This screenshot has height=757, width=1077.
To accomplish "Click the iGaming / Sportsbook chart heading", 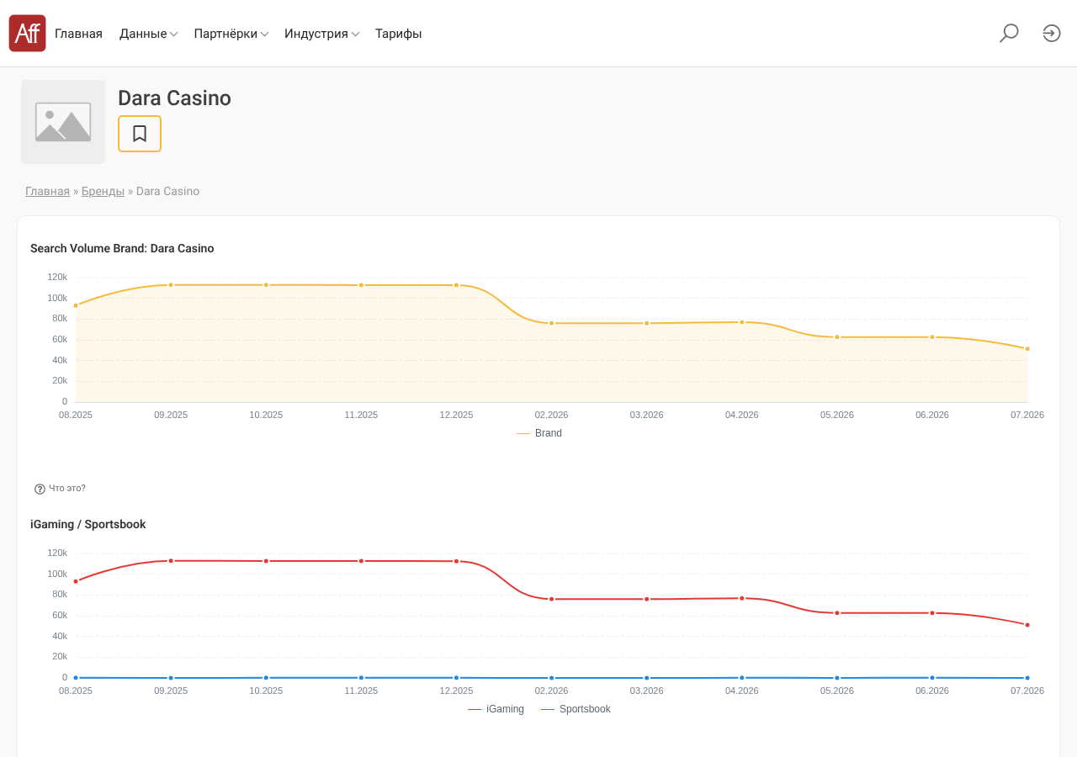I will point(88,524).
